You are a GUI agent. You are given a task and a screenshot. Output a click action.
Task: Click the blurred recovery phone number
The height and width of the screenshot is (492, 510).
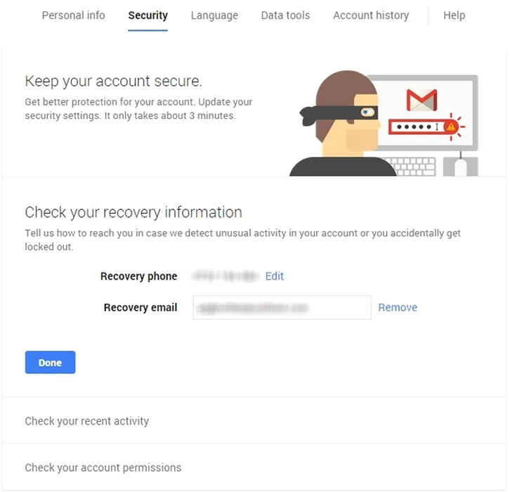(225, 276)
